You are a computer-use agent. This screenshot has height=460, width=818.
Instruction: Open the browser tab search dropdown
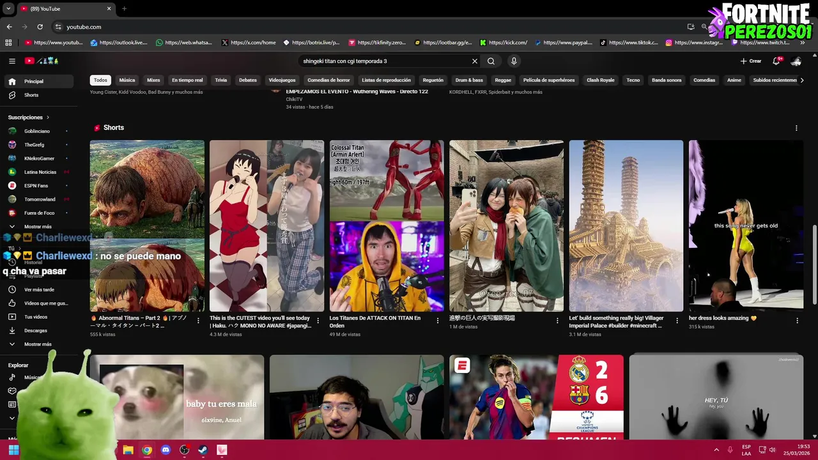coord(8,8)
